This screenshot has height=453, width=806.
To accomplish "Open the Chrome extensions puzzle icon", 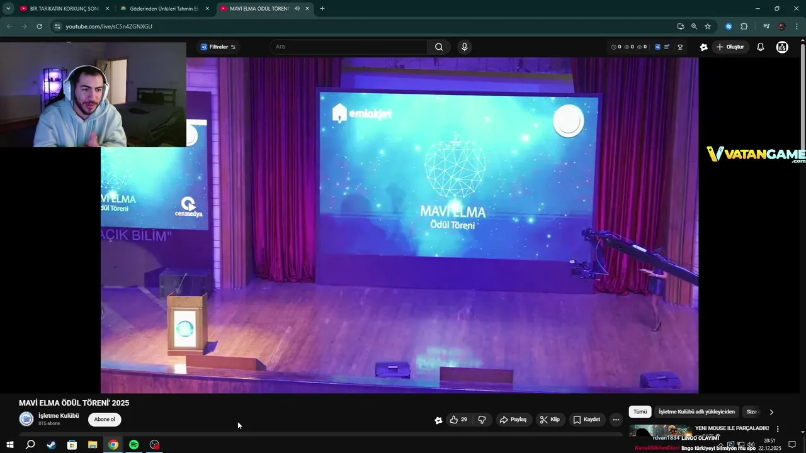I will pos(744,26).
